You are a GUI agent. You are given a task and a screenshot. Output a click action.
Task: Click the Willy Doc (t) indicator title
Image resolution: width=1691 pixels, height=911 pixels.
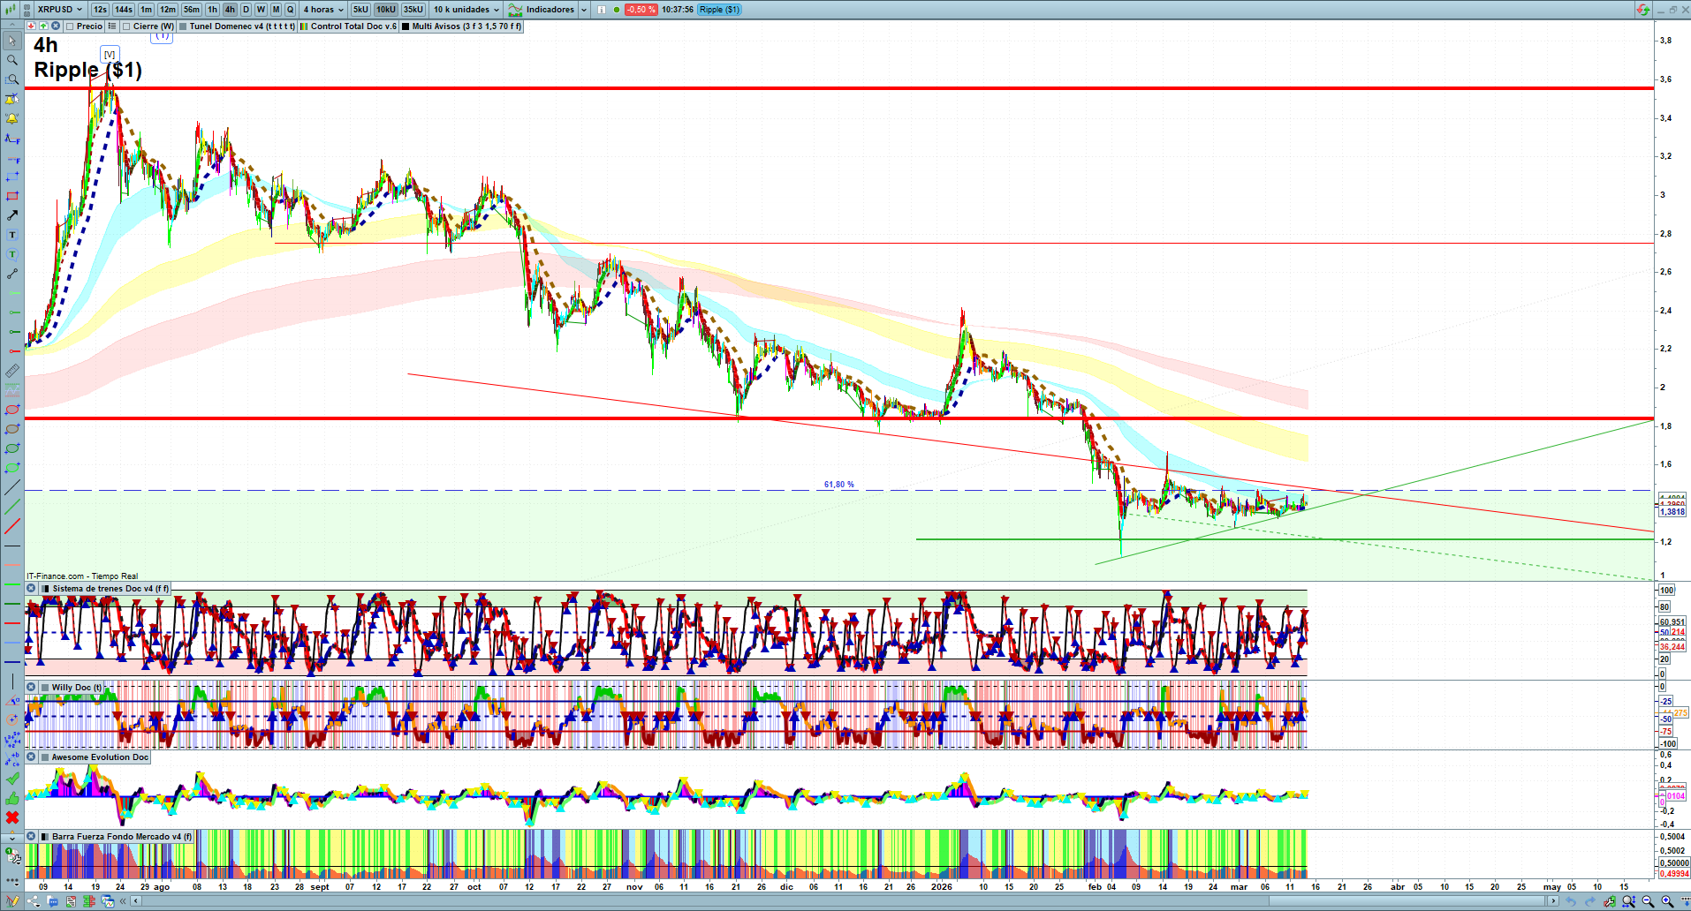click(76, 688)
